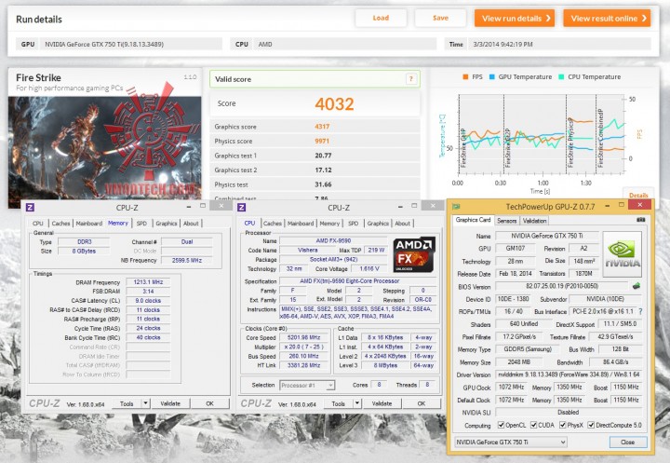Screen dimensions: 670x463
Task: Click the CPU Temperature legend green swatch
Action: [561, 77]
